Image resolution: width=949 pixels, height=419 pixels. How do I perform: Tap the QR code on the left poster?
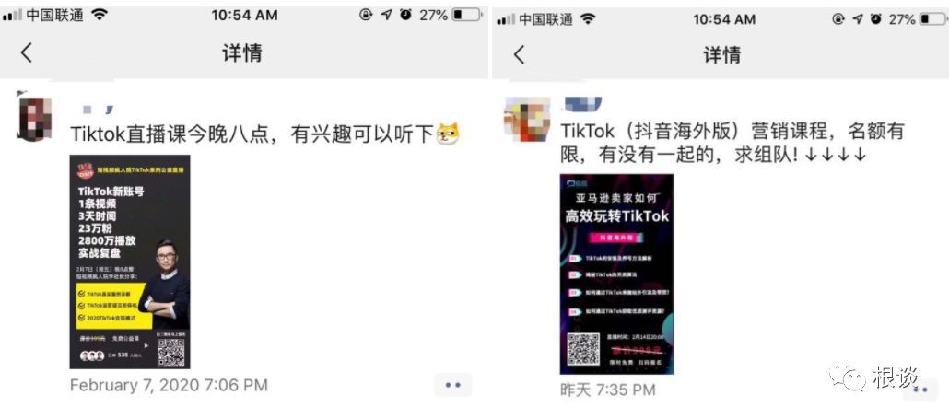coord(170,352)
